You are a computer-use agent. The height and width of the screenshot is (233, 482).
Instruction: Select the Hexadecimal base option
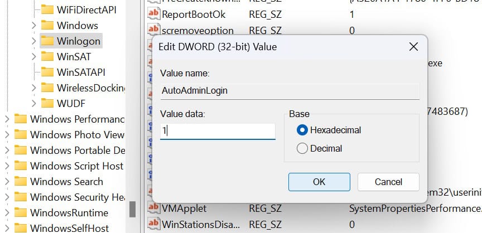[x=302, y=130]
